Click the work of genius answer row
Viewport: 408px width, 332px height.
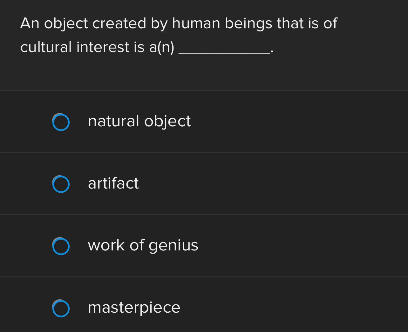(x=203, y=245)
